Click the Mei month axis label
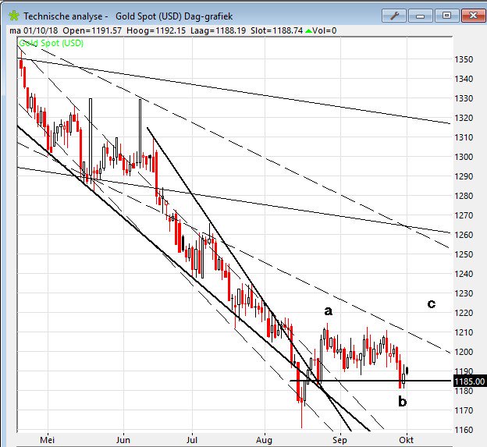This screenshot has height=447, width=487. point(48,440)
